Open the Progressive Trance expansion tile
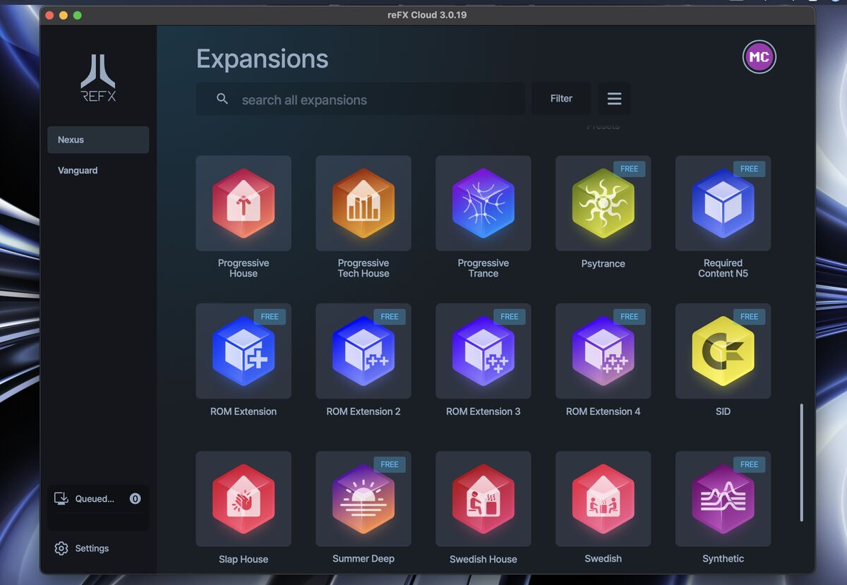Screen dimensions: 847x585 483,203
